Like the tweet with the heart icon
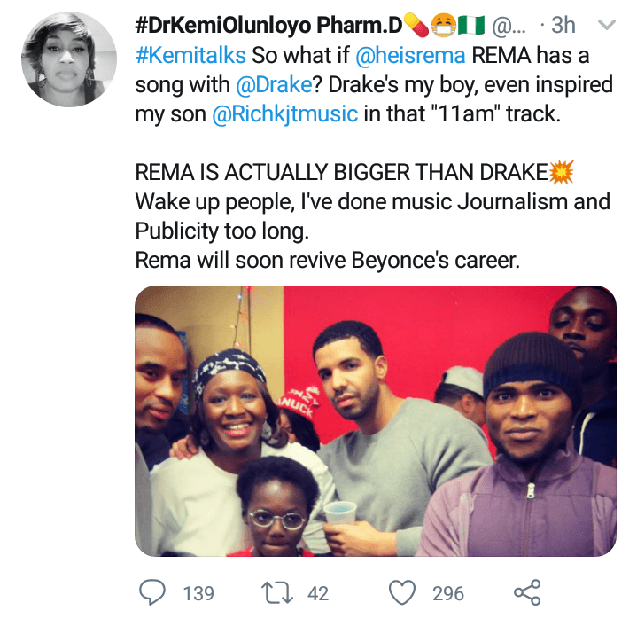Viewport: 637px width, 626px height. (x=403, y=591)
